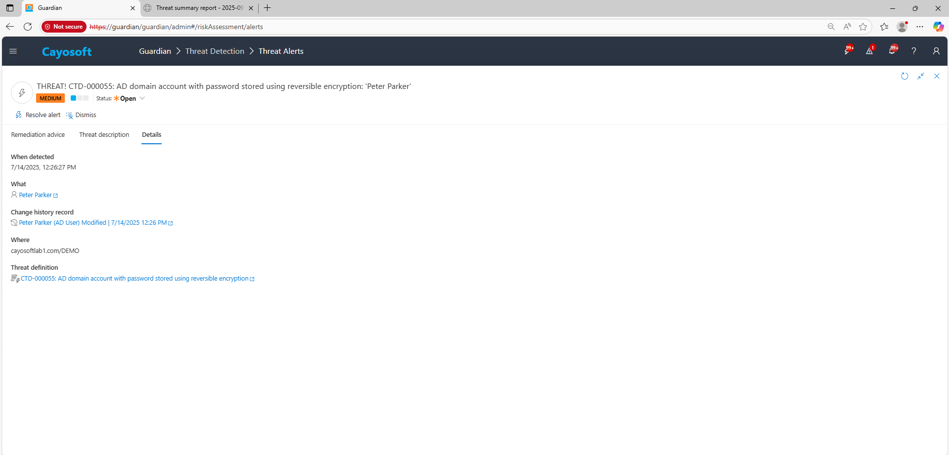Open the warning triangle notifications icon
Screen dimensions: 949x455
pos(869,51)
